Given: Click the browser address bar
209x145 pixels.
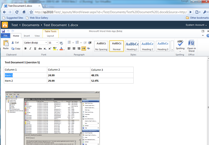Looking at the screenshot, I should [111, 12].
